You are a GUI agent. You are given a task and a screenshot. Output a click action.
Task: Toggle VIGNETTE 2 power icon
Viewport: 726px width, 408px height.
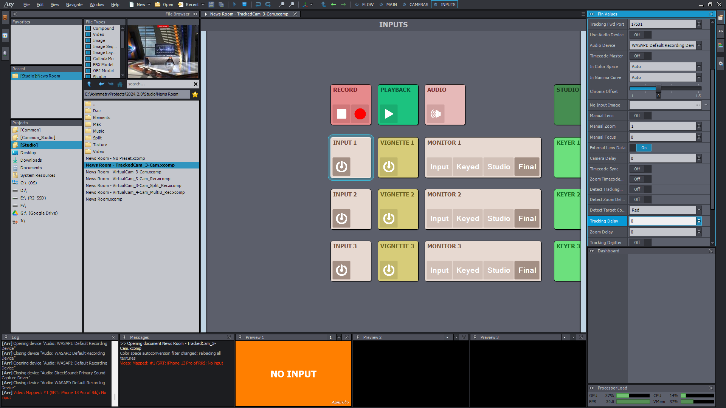pos(389,218)
